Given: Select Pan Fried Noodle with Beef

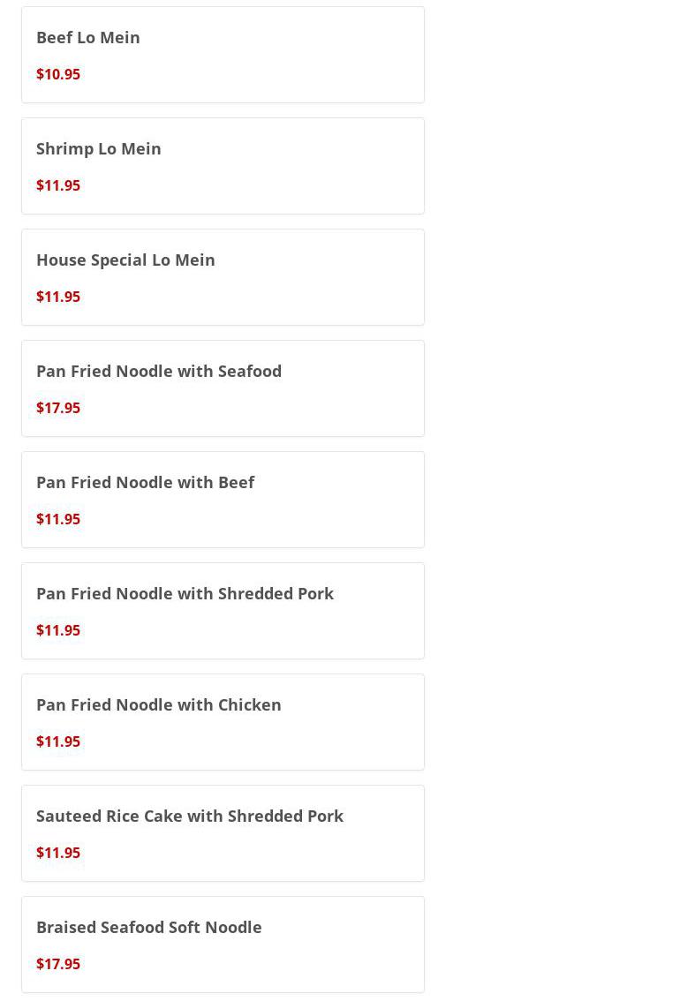Looking at the screenshot, I should [145, 482].
